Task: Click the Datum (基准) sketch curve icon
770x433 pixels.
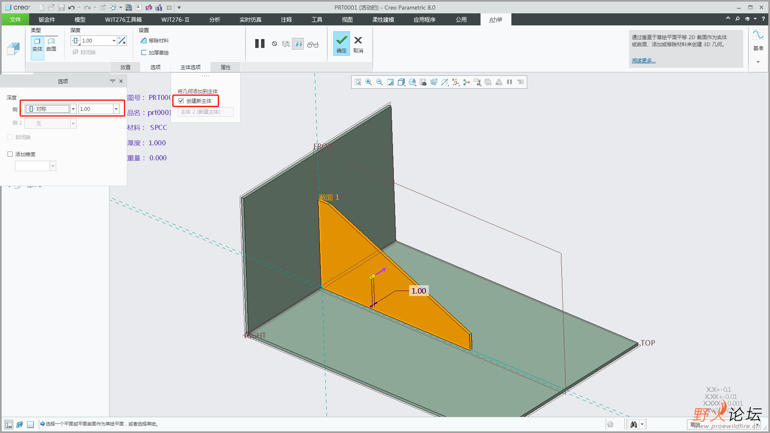Action: 758,35
